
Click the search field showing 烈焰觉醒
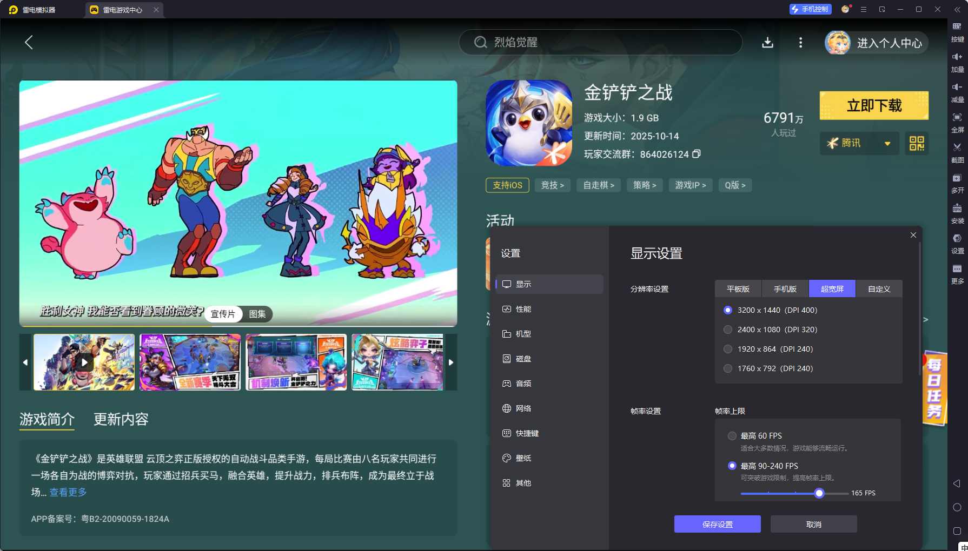pyautogui.click(x=600, y=42)
